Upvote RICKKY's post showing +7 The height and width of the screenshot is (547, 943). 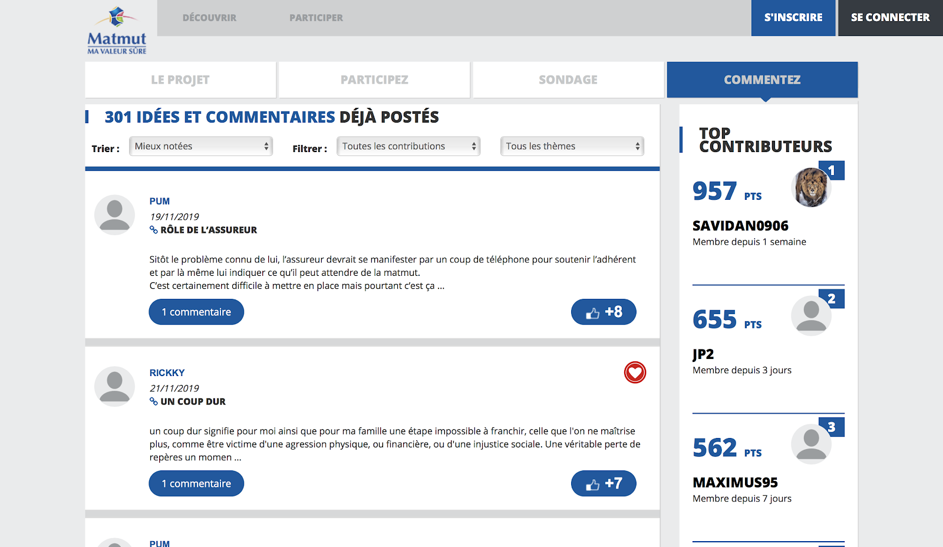[x=603, y=483]
